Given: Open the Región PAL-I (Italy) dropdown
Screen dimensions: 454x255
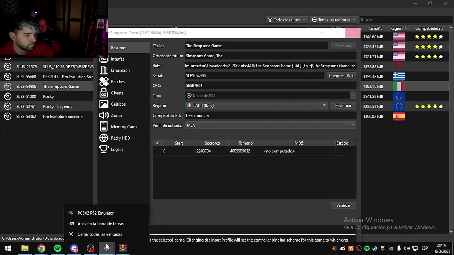Looking at the screenshot, I should (256, 106).
